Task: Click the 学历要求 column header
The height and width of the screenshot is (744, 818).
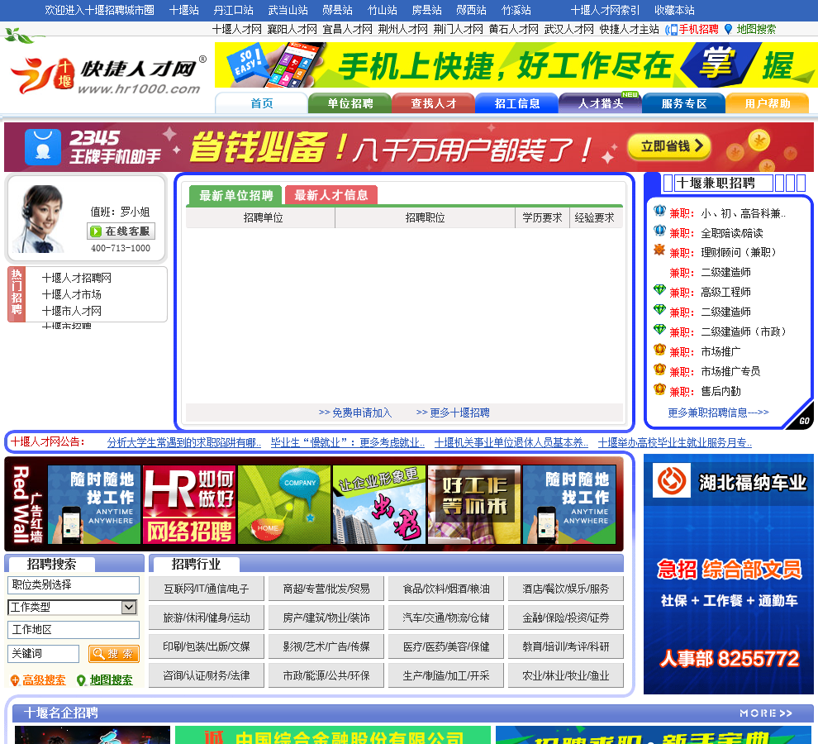Action: click(542, 217)
